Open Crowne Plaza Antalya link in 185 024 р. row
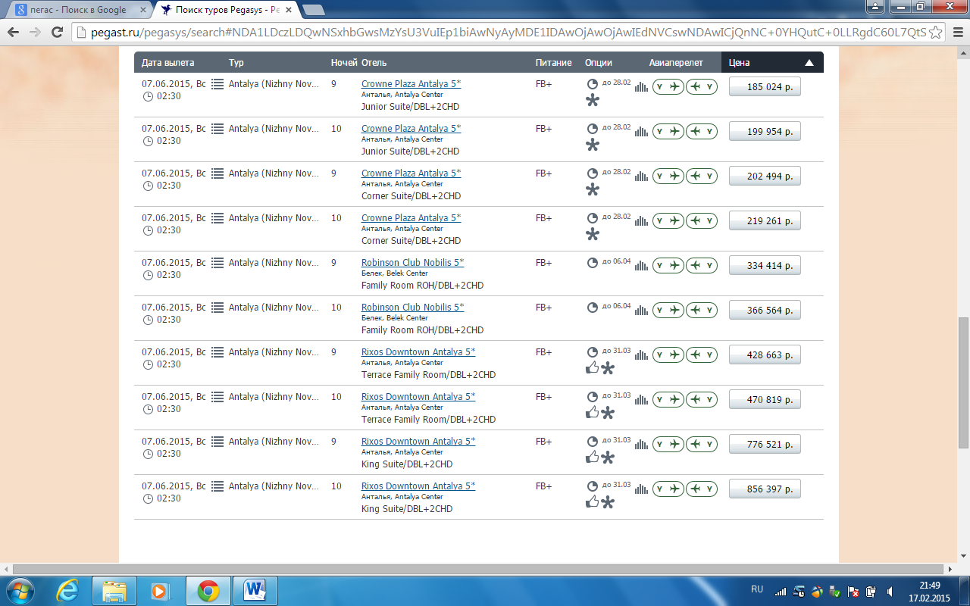 pos(411,84)
